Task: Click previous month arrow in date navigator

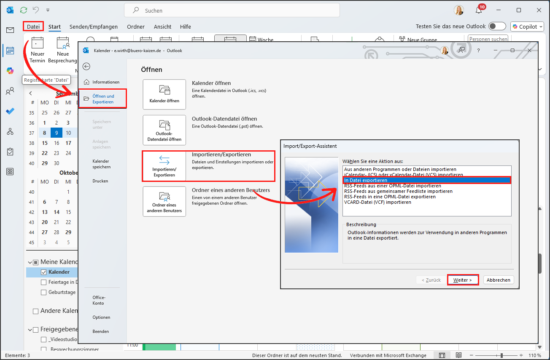Action: click(x=30, y=93)
